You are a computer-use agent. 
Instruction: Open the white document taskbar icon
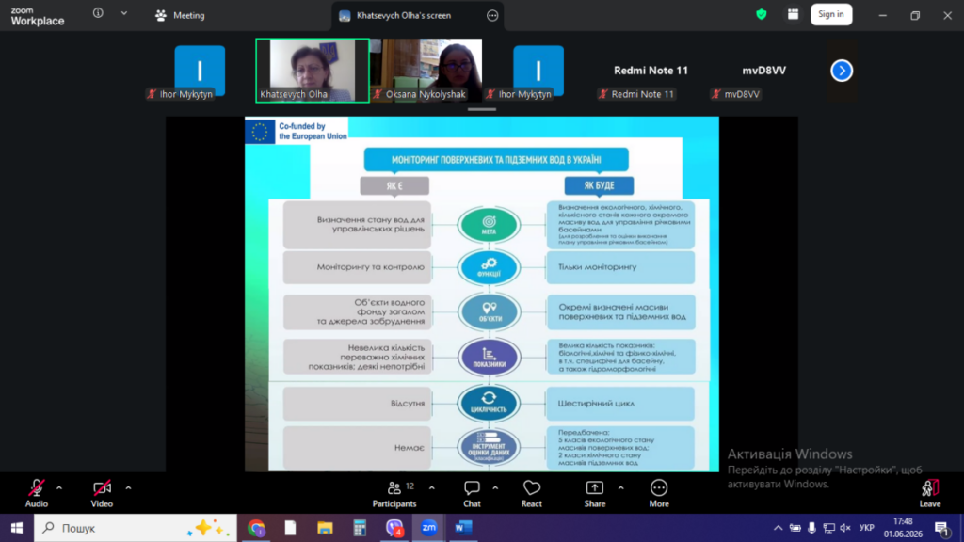291,528
